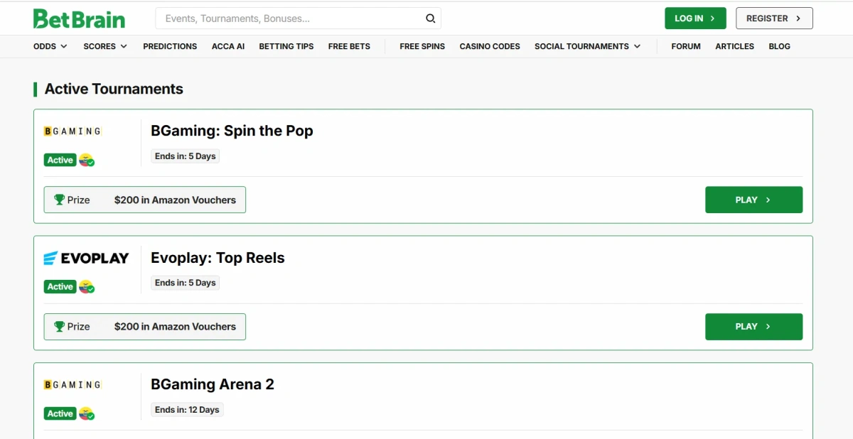Open the Evoplay: Top Reels title link
853x439 pixels.
[x=218, y=258]
